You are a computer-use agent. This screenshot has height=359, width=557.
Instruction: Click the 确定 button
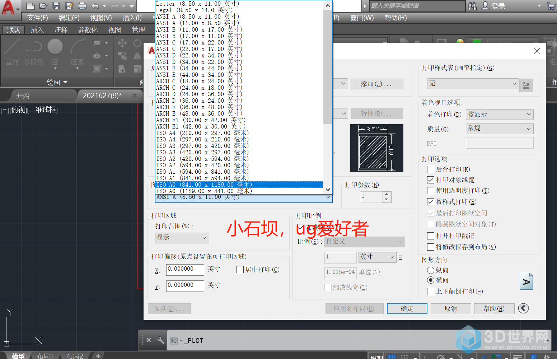click(407, 308)
